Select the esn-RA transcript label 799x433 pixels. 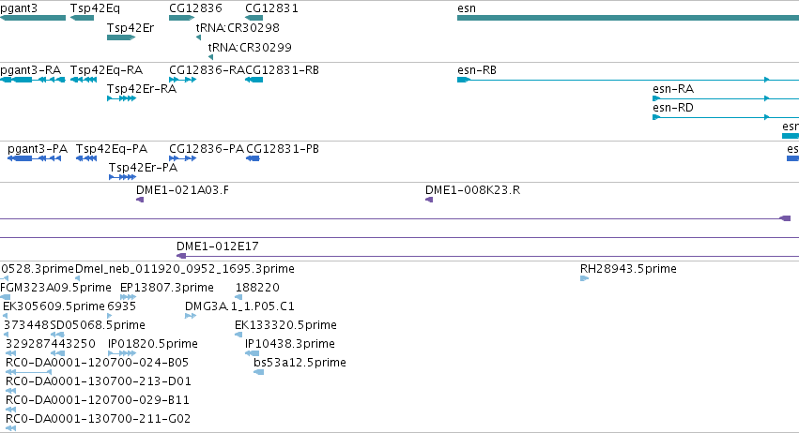point(673,89)
